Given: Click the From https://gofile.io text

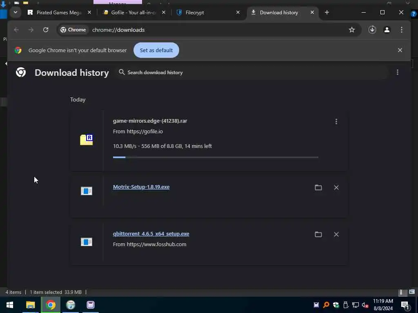Looking at the screenshot, I should point(138,132).
